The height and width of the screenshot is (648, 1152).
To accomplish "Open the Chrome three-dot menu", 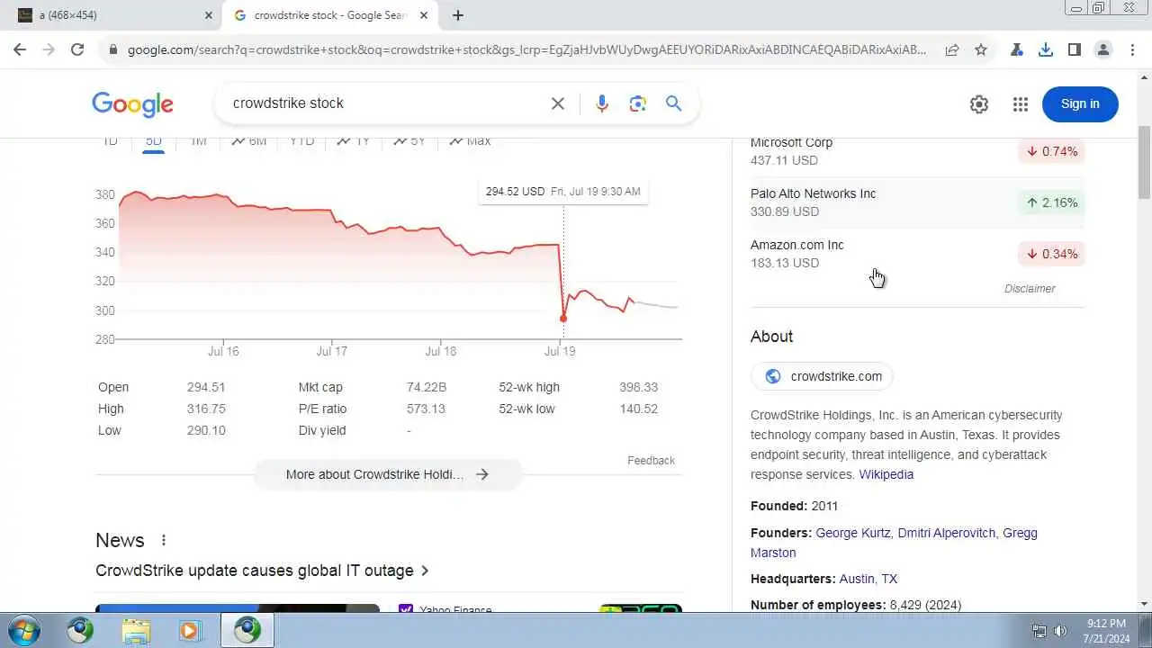I will pos(1132,50).
